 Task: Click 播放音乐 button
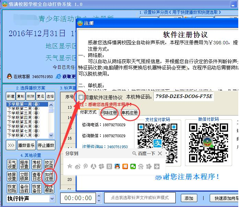[26, 145]
